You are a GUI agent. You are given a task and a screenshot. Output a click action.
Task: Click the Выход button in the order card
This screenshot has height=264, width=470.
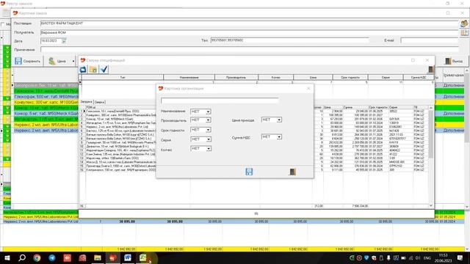(454, 61)
